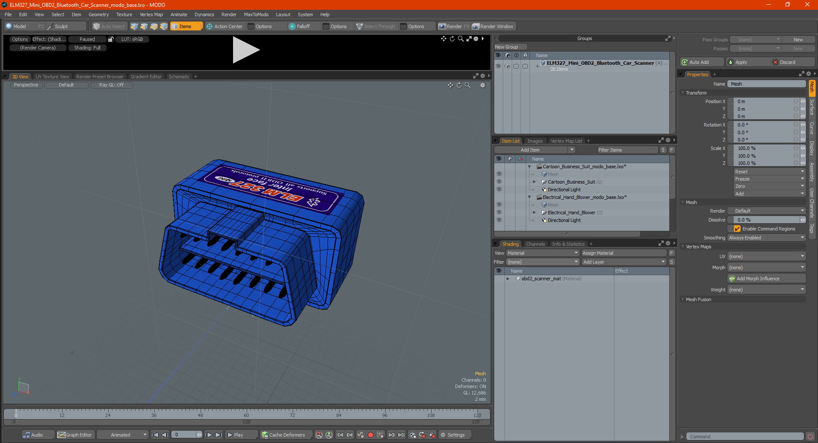This screenshot has height=443, width=818.
Task: Select Vertices selection mode cube icon
Action: pos(134,26)
